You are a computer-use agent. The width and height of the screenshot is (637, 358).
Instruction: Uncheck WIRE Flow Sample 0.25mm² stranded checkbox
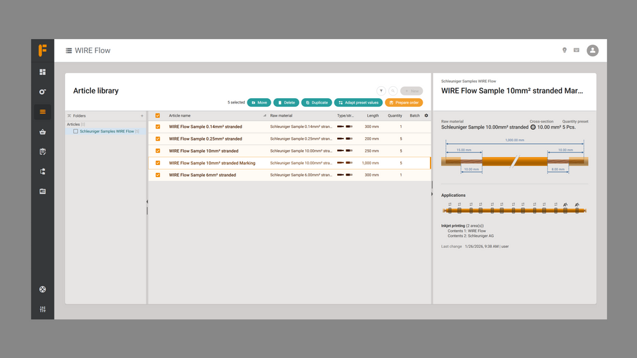158,139
